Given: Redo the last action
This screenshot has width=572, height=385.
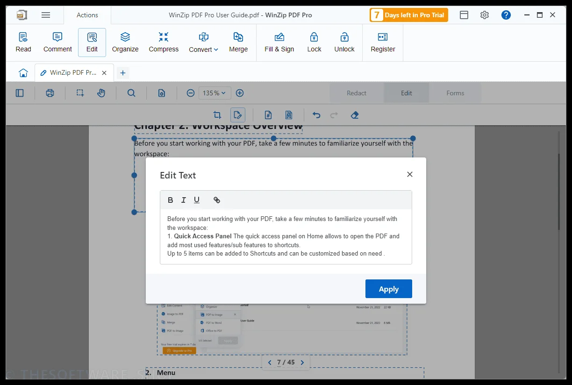Looking at the screenshot, I should (334, 115).
